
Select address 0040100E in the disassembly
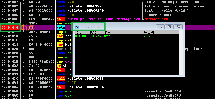(10, 19)
